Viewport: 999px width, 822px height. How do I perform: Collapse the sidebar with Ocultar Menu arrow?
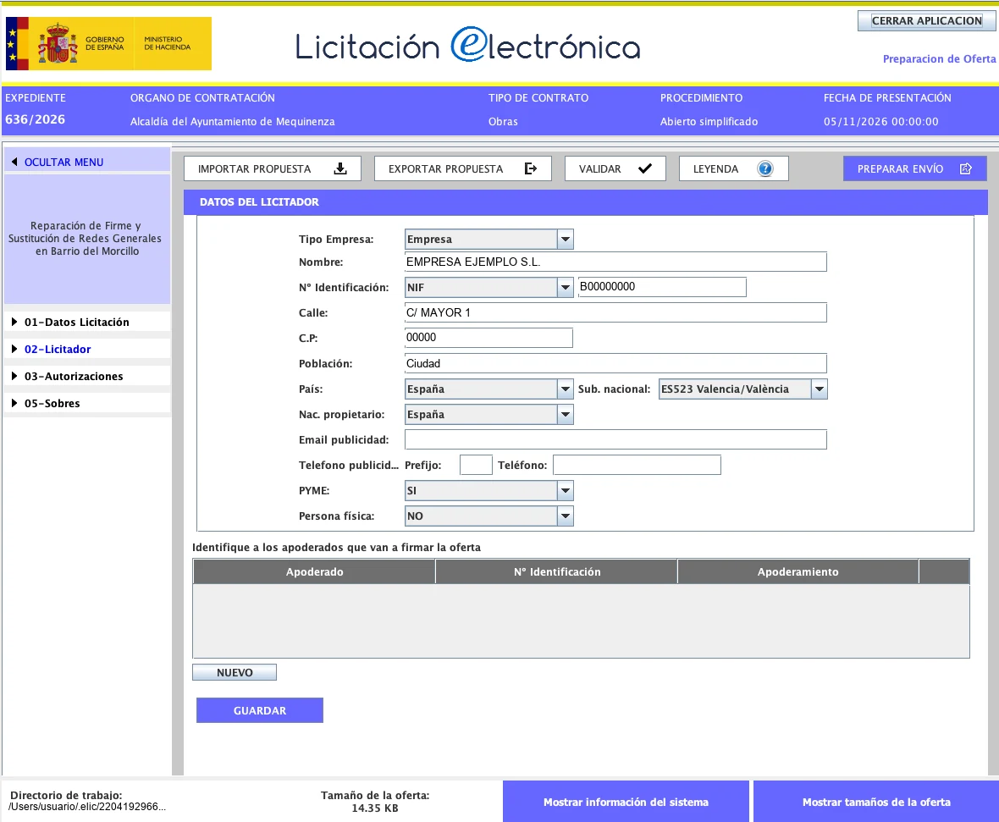pyautogui.click(x=14, y=162)
